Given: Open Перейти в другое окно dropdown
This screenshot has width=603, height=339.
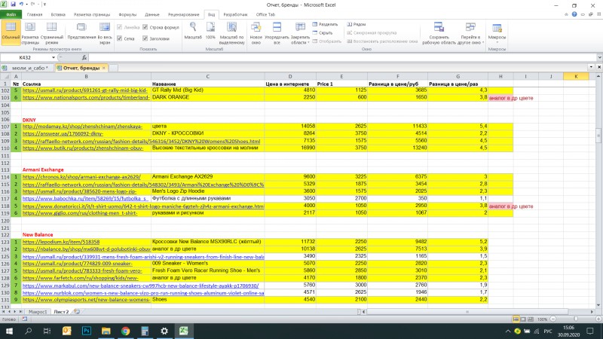Looking at the screenshot, I should pyautogui.click(x=470, y=32).
